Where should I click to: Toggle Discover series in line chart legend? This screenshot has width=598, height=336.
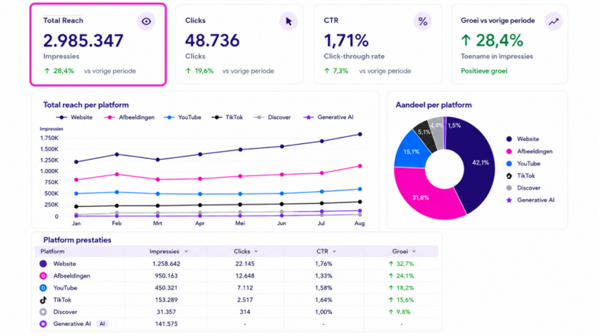coord(272,117)
